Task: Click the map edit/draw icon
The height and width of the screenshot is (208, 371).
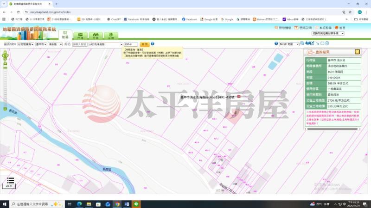Action: click(312, 43)
